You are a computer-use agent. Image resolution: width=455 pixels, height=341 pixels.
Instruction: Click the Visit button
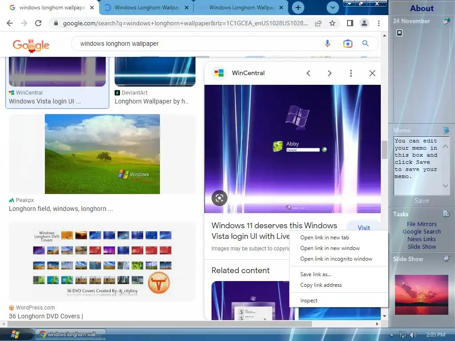tap(363, 228)
